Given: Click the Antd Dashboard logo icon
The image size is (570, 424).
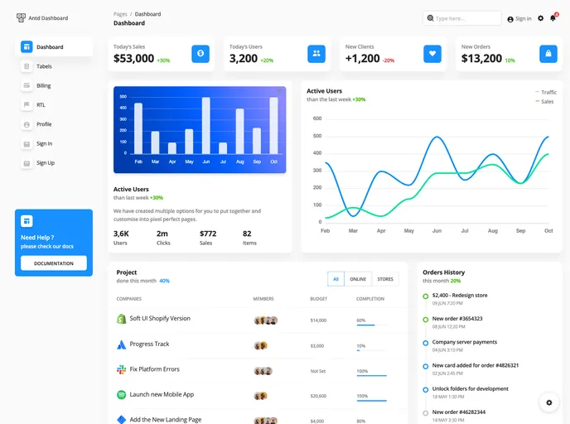Looking at the screenshot, I should [x=22, y=17].
